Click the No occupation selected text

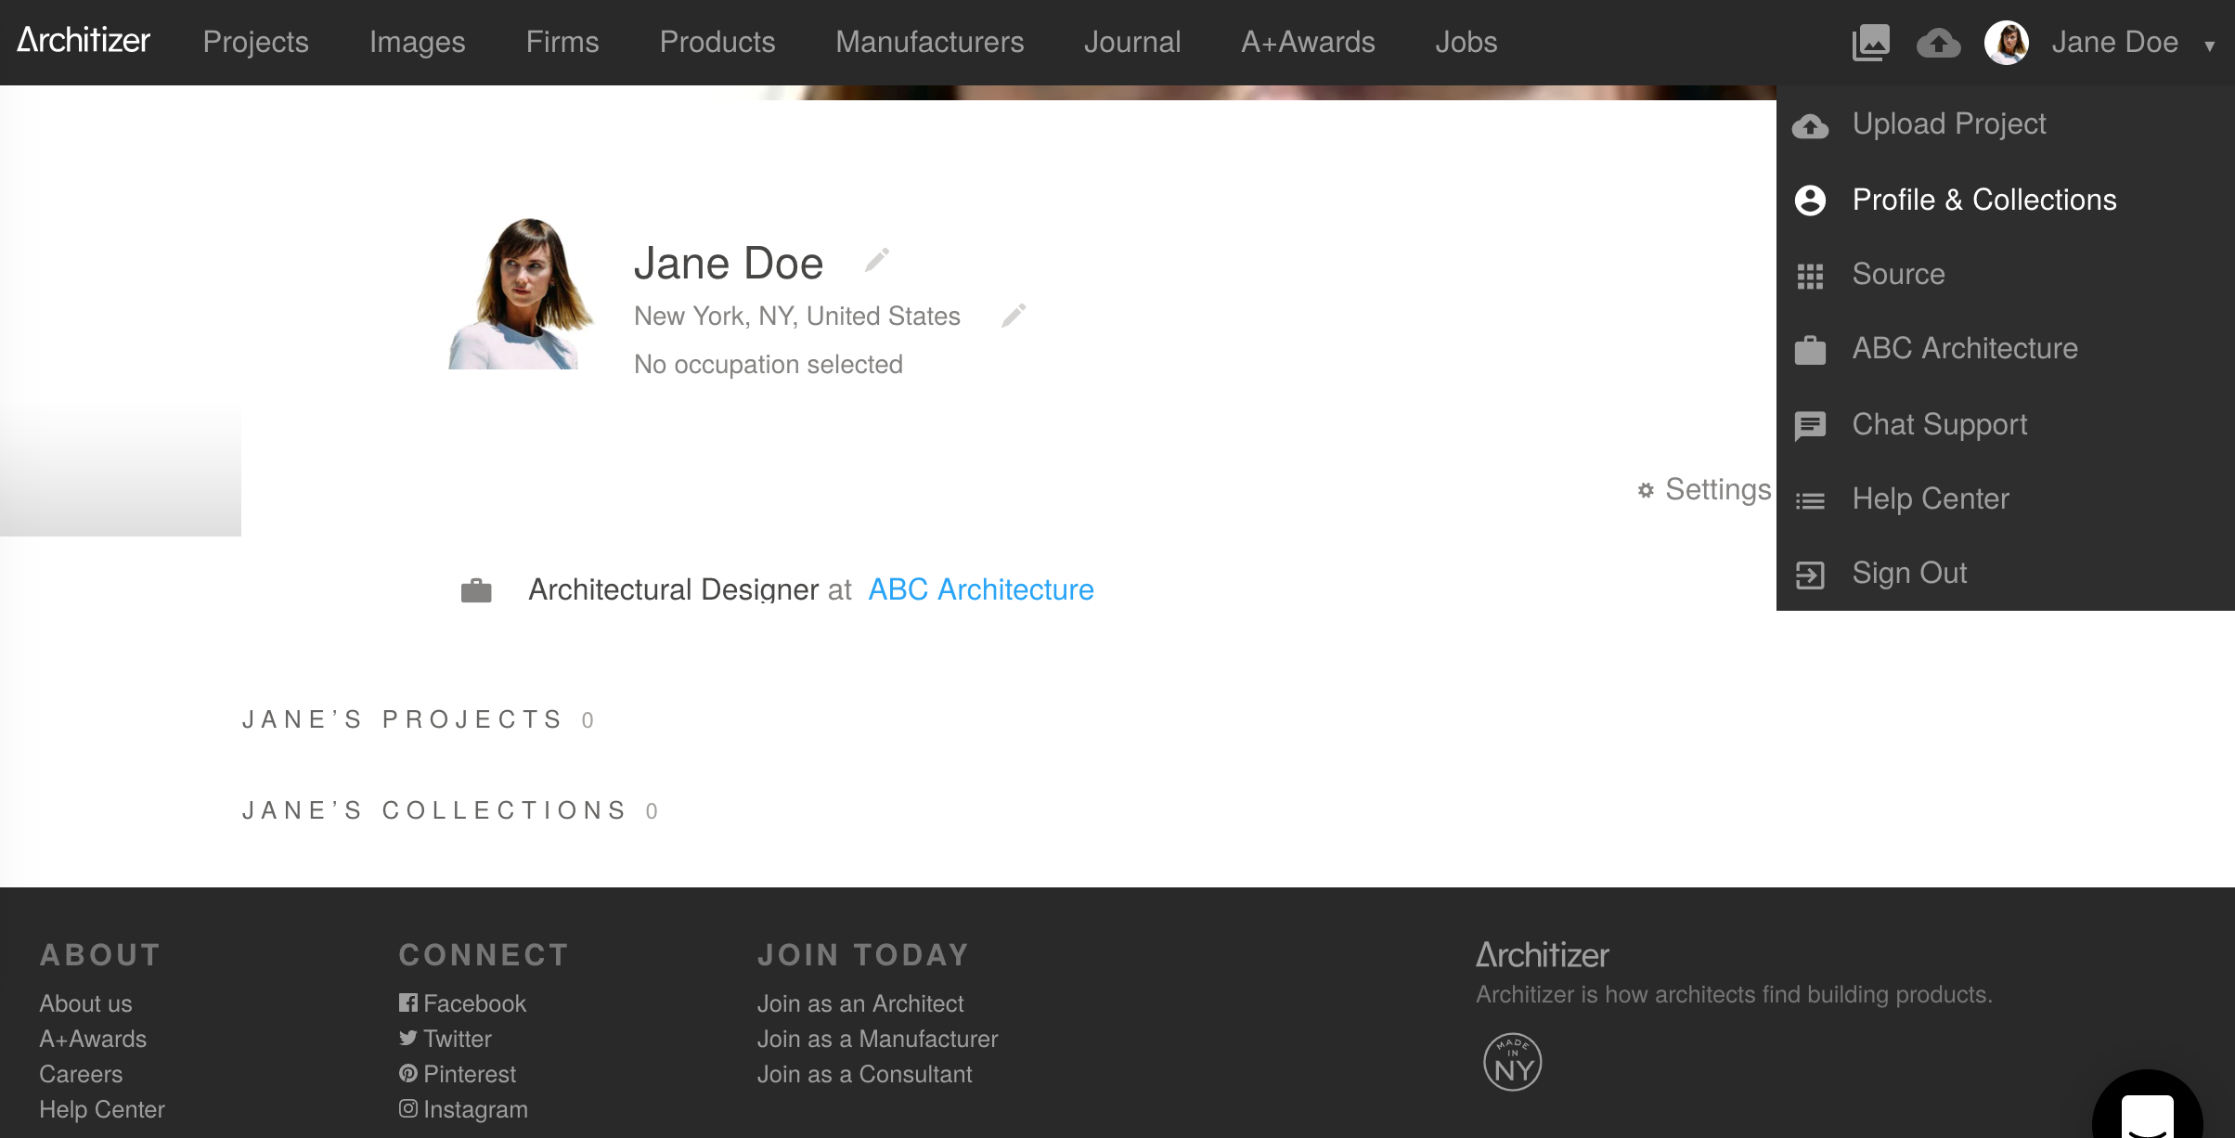click(769, 364)
